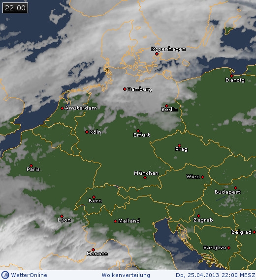This screenshot has width=256, height=280.
Task: Click the Lyon city label
Action: click(x=64, y=220)
